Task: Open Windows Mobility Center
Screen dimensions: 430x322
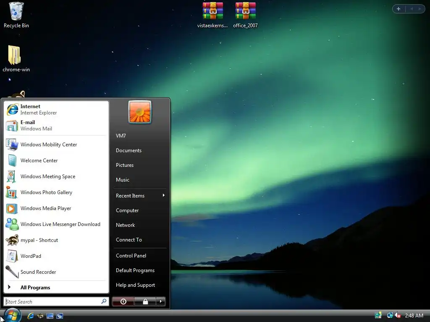Action: tap(56, 145)
